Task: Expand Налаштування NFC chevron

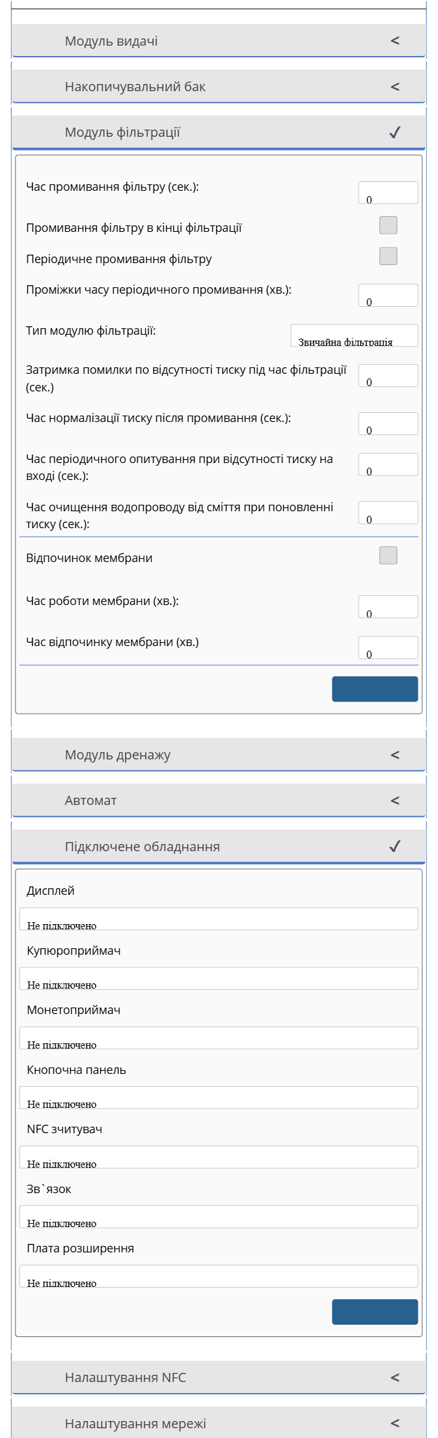Action: tap(394, 1377)
